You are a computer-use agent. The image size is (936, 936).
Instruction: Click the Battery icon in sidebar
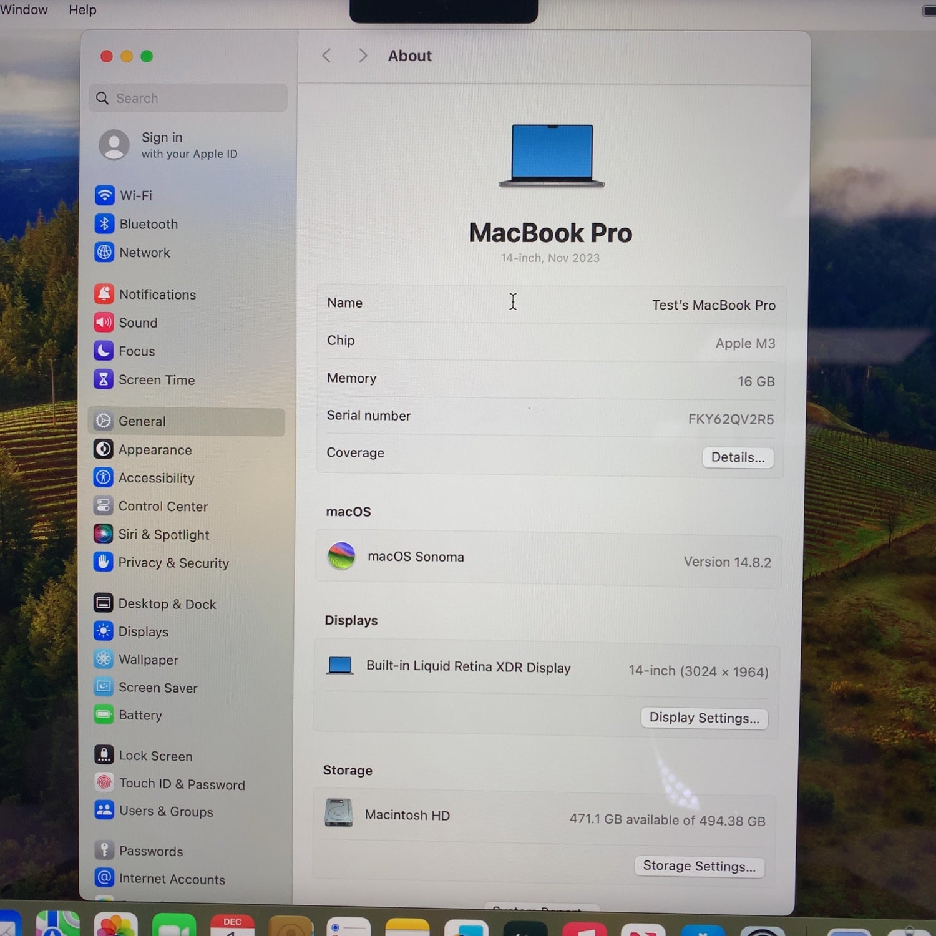pos(104,714)
